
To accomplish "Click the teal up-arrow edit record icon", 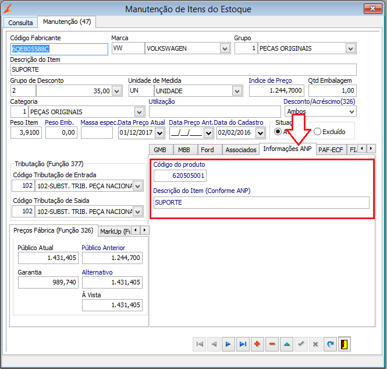I will pyautogui.click(x=287, y=344).
